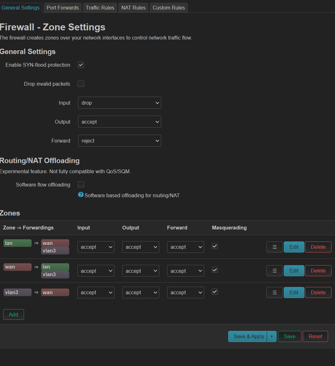The height and width of the screenshot is (366, 335).
Task: Enable Drop invalid packets
Action: [x=81, y=84]
